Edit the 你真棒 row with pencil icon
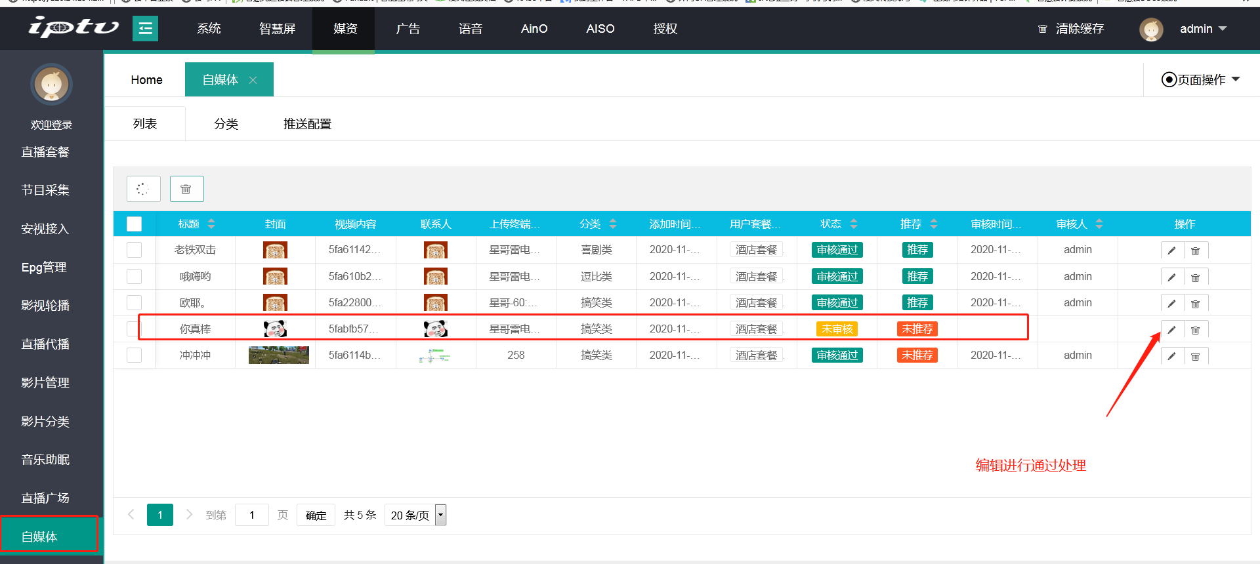 (1171, 330)
